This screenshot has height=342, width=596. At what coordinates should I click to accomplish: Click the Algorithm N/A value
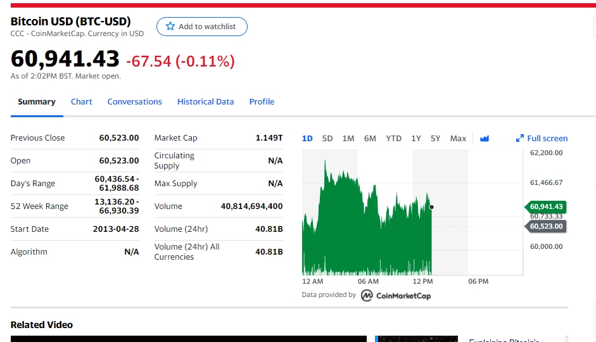coord(132,251)
